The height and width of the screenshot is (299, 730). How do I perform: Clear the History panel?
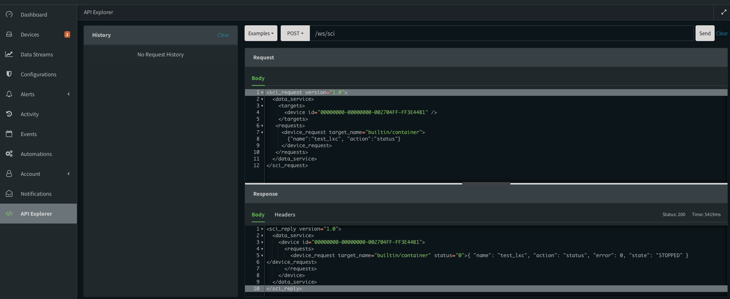pos(223,35)
